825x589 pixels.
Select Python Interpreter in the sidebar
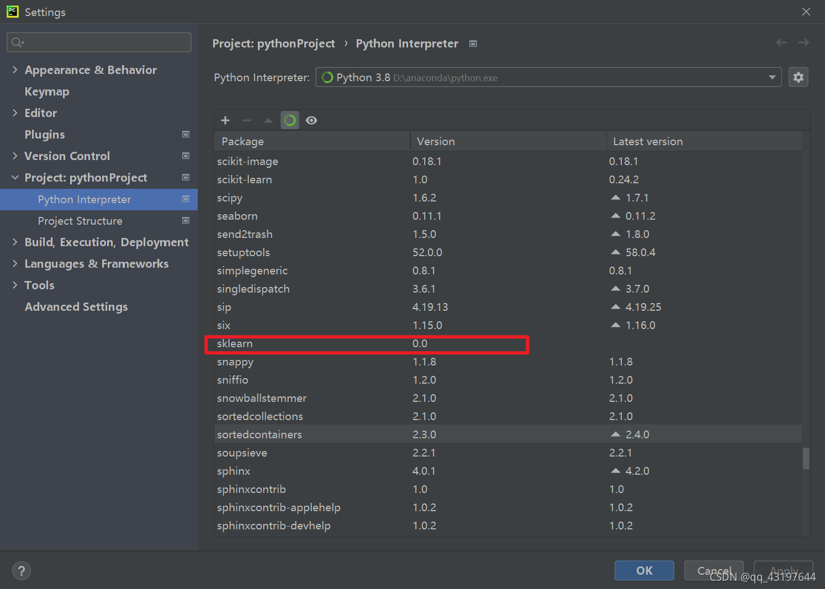(x=99, y=199)
